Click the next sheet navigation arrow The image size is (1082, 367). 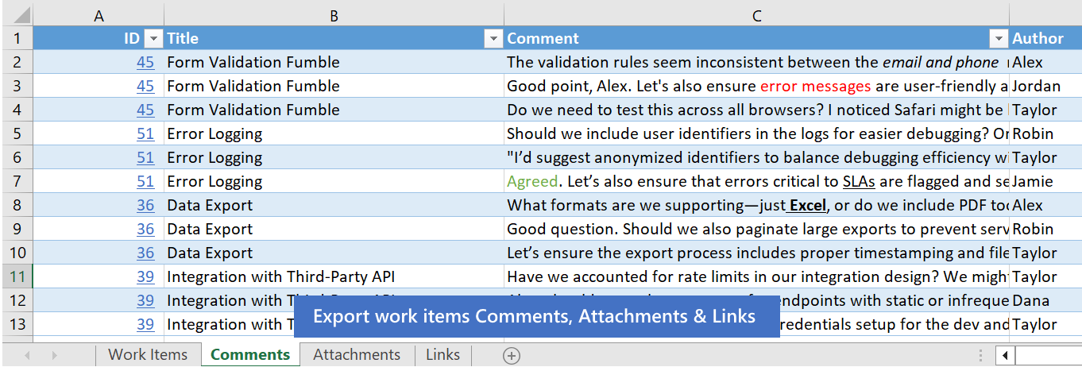[x=54, y=356]
